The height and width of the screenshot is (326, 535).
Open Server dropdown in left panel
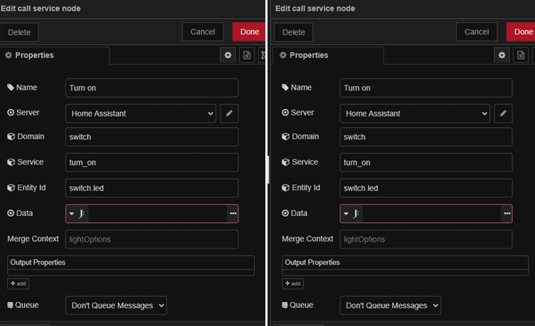tap(141, 113)
